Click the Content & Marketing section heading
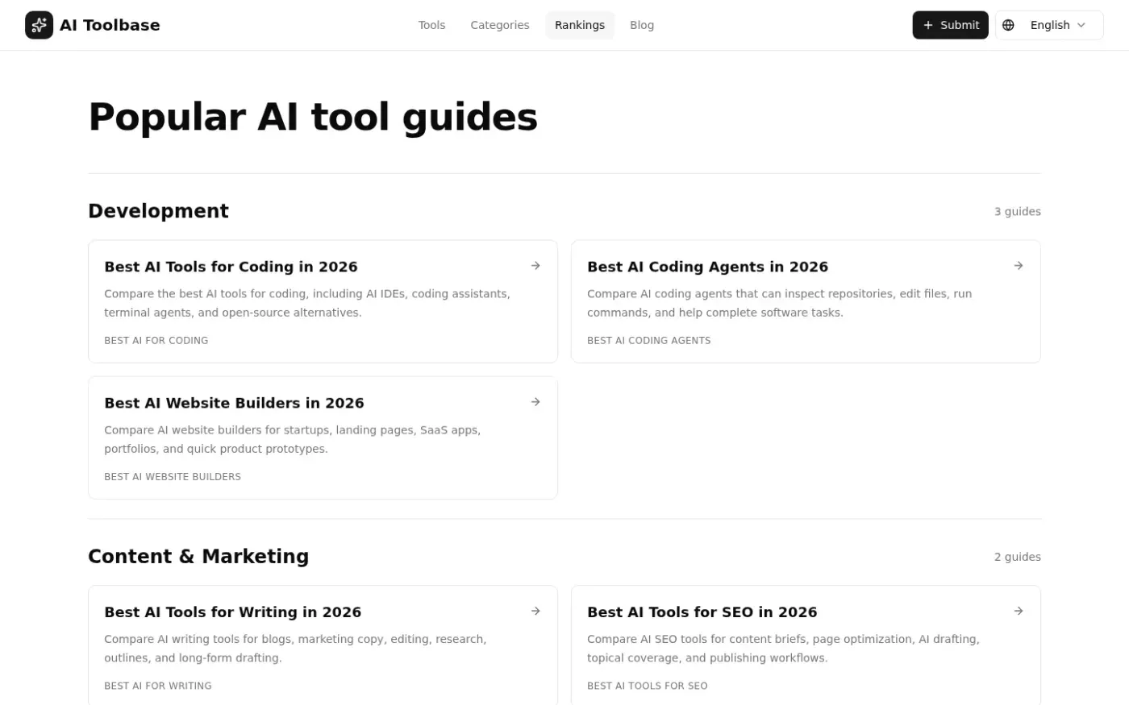1129x705 pixels. [198, 557]
